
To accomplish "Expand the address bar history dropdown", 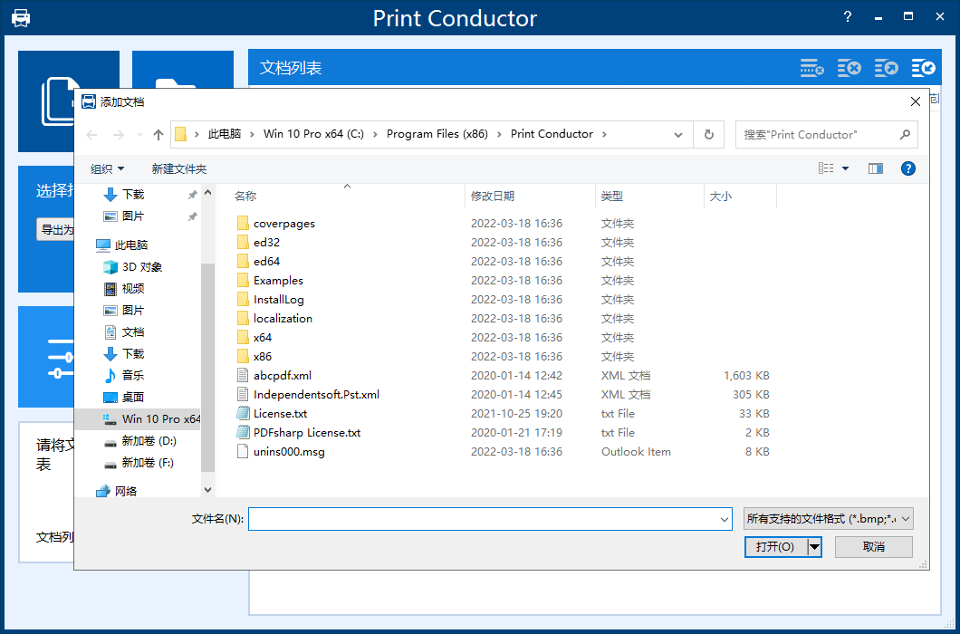I will pyautogui.click(x=678, y=134).
